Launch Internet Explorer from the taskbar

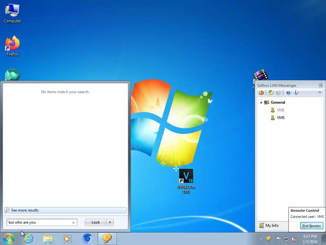tap(28, 239)
